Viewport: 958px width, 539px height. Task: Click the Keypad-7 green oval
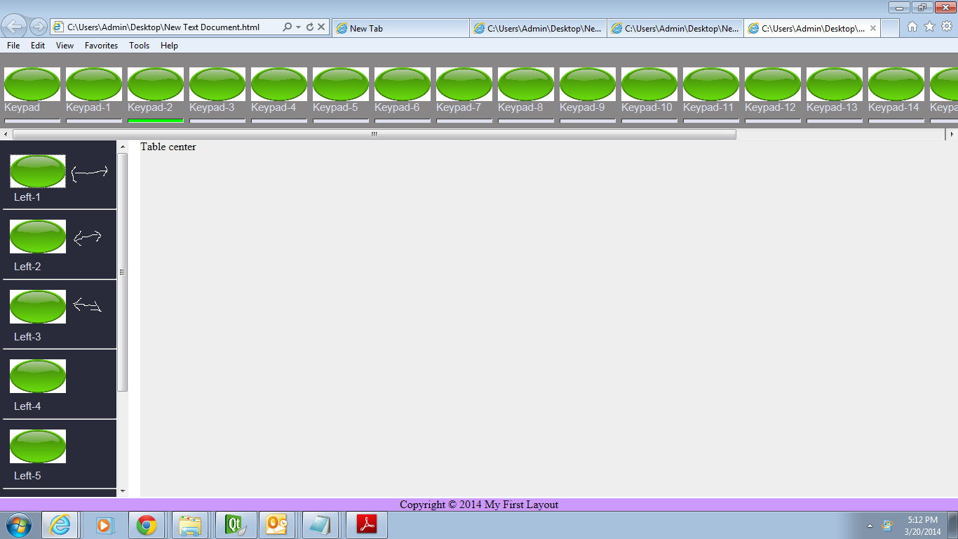point(464,84)
